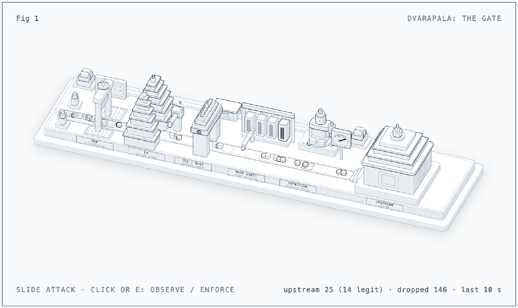Select the 'last 10 s' time window text

(x=481, y=289)
